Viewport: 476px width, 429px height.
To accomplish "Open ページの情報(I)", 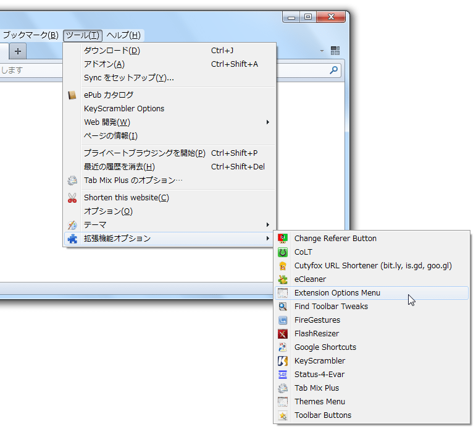I will (x=170, y=136).
